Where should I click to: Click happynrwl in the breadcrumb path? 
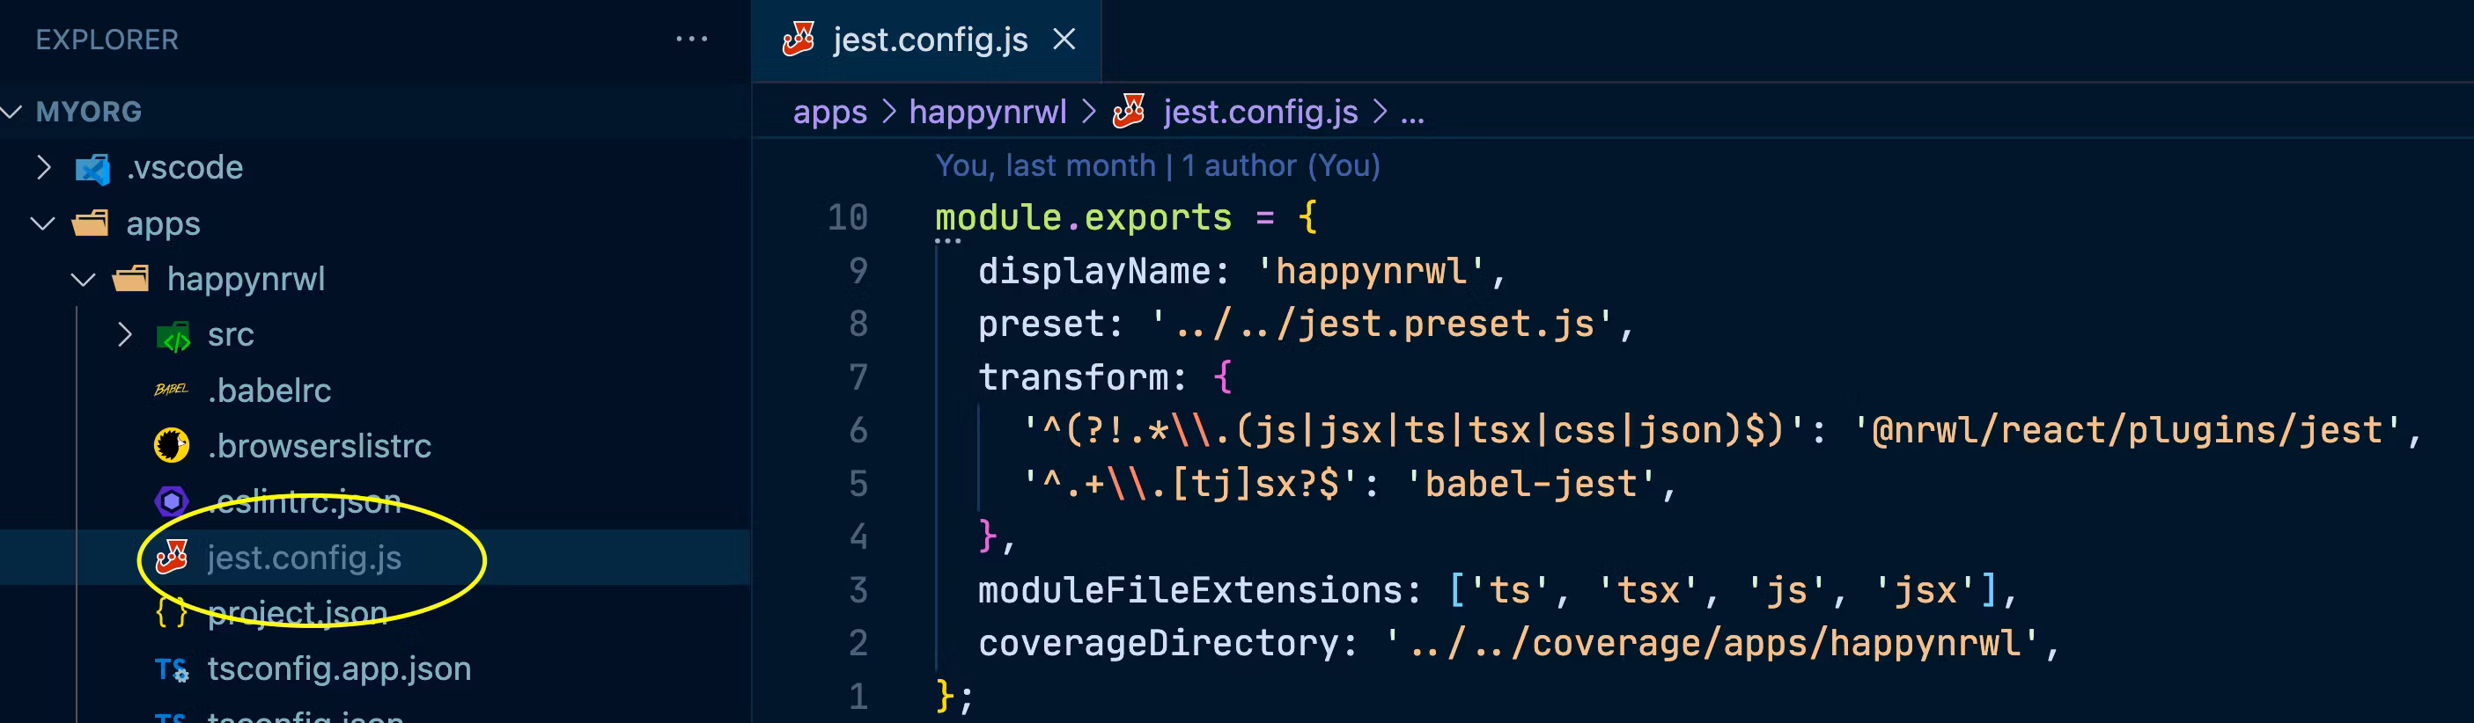coord(986,113)
